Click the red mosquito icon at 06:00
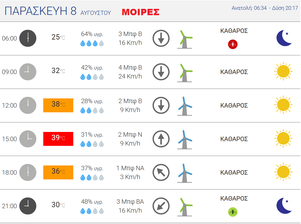 (x=233, y=44)
